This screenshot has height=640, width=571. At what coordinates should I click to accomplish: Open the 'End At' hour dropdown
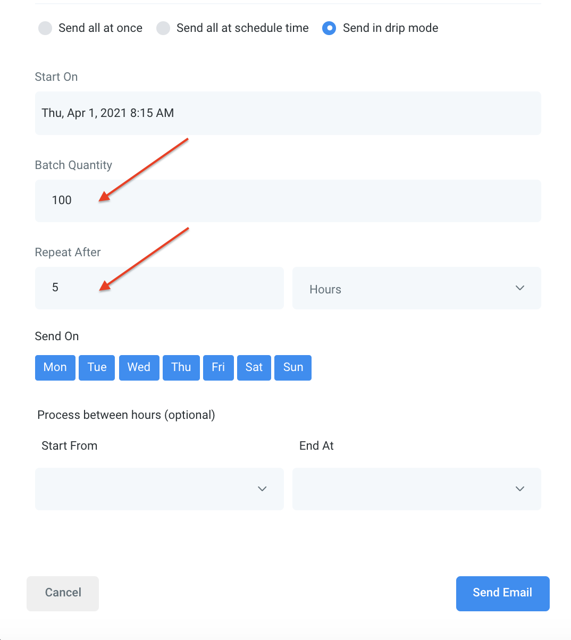point(416,489)
